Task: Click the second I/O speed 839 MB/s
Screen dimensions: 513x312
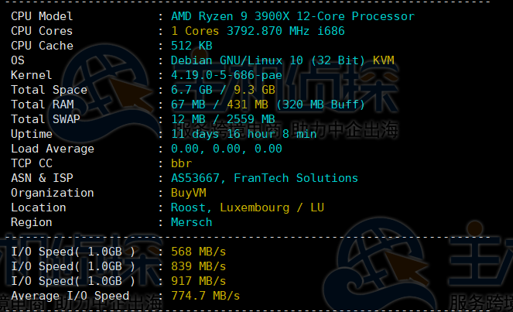Action: 197,266
